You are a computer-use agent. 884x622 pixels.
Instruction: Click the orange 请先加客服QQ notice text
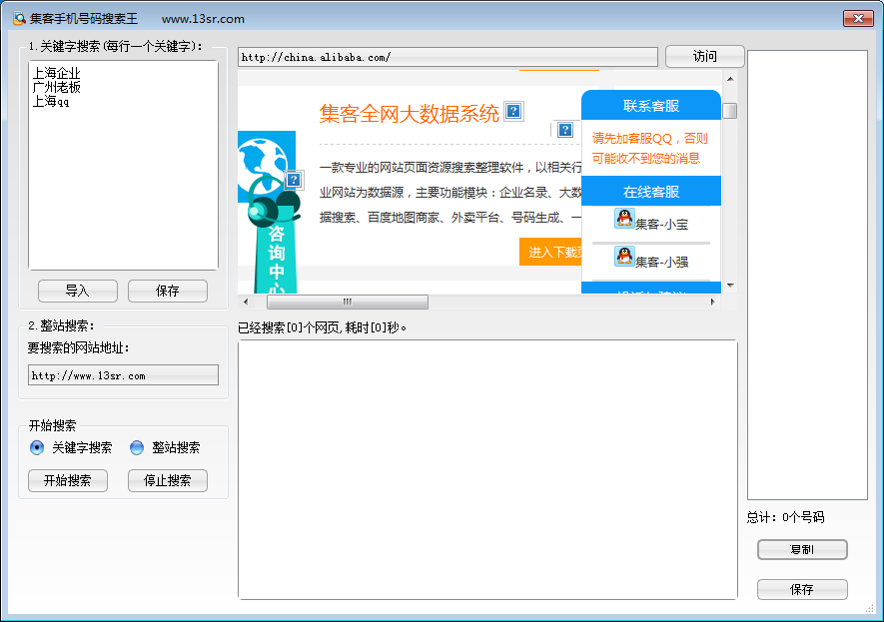[649, 148]
